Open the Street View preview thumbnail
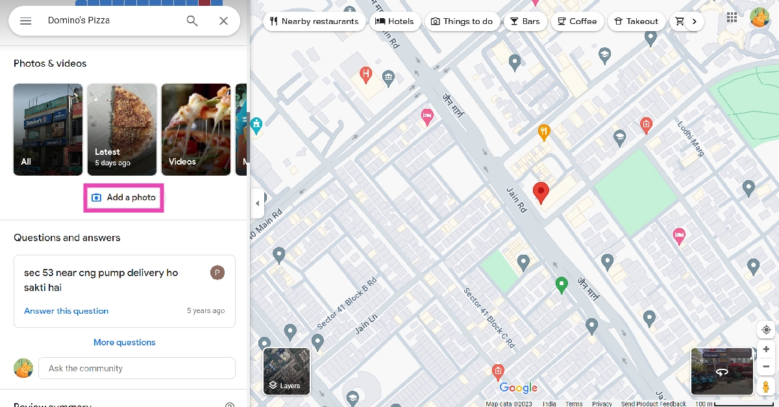The width and height of the screenshot is (779, 407). tap(722, 371)
